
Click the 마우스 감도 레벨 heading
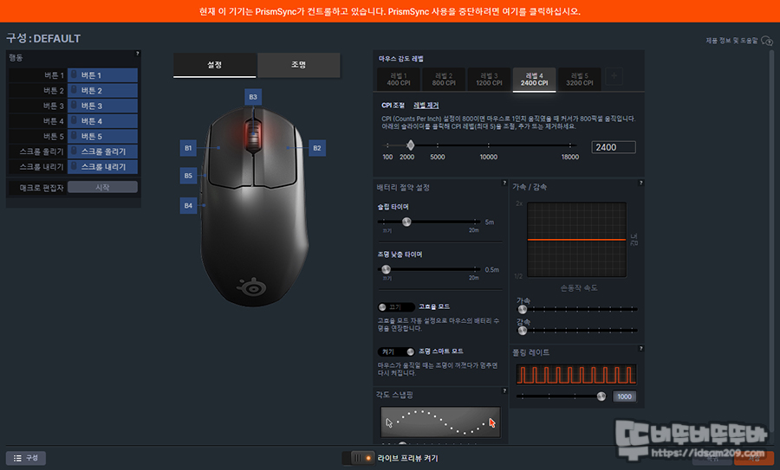[x=401, y=59]
